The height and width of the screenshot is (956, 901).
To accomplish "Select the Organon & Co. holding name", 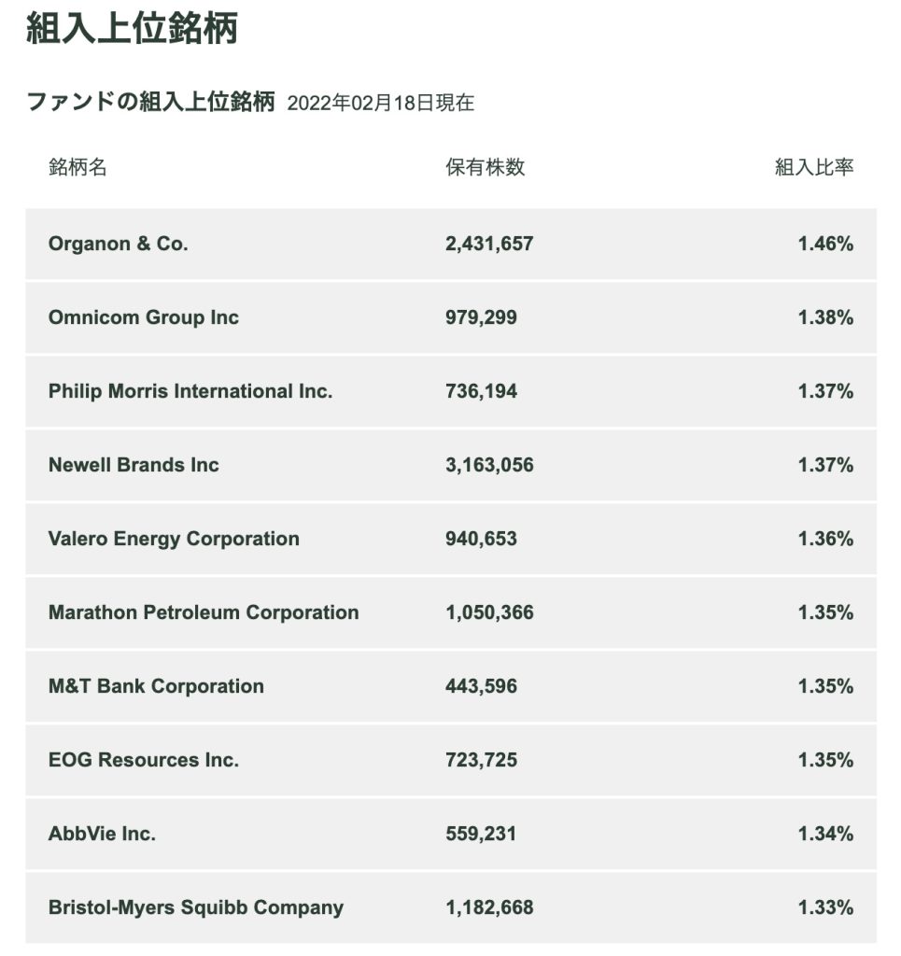I will 118,244.
